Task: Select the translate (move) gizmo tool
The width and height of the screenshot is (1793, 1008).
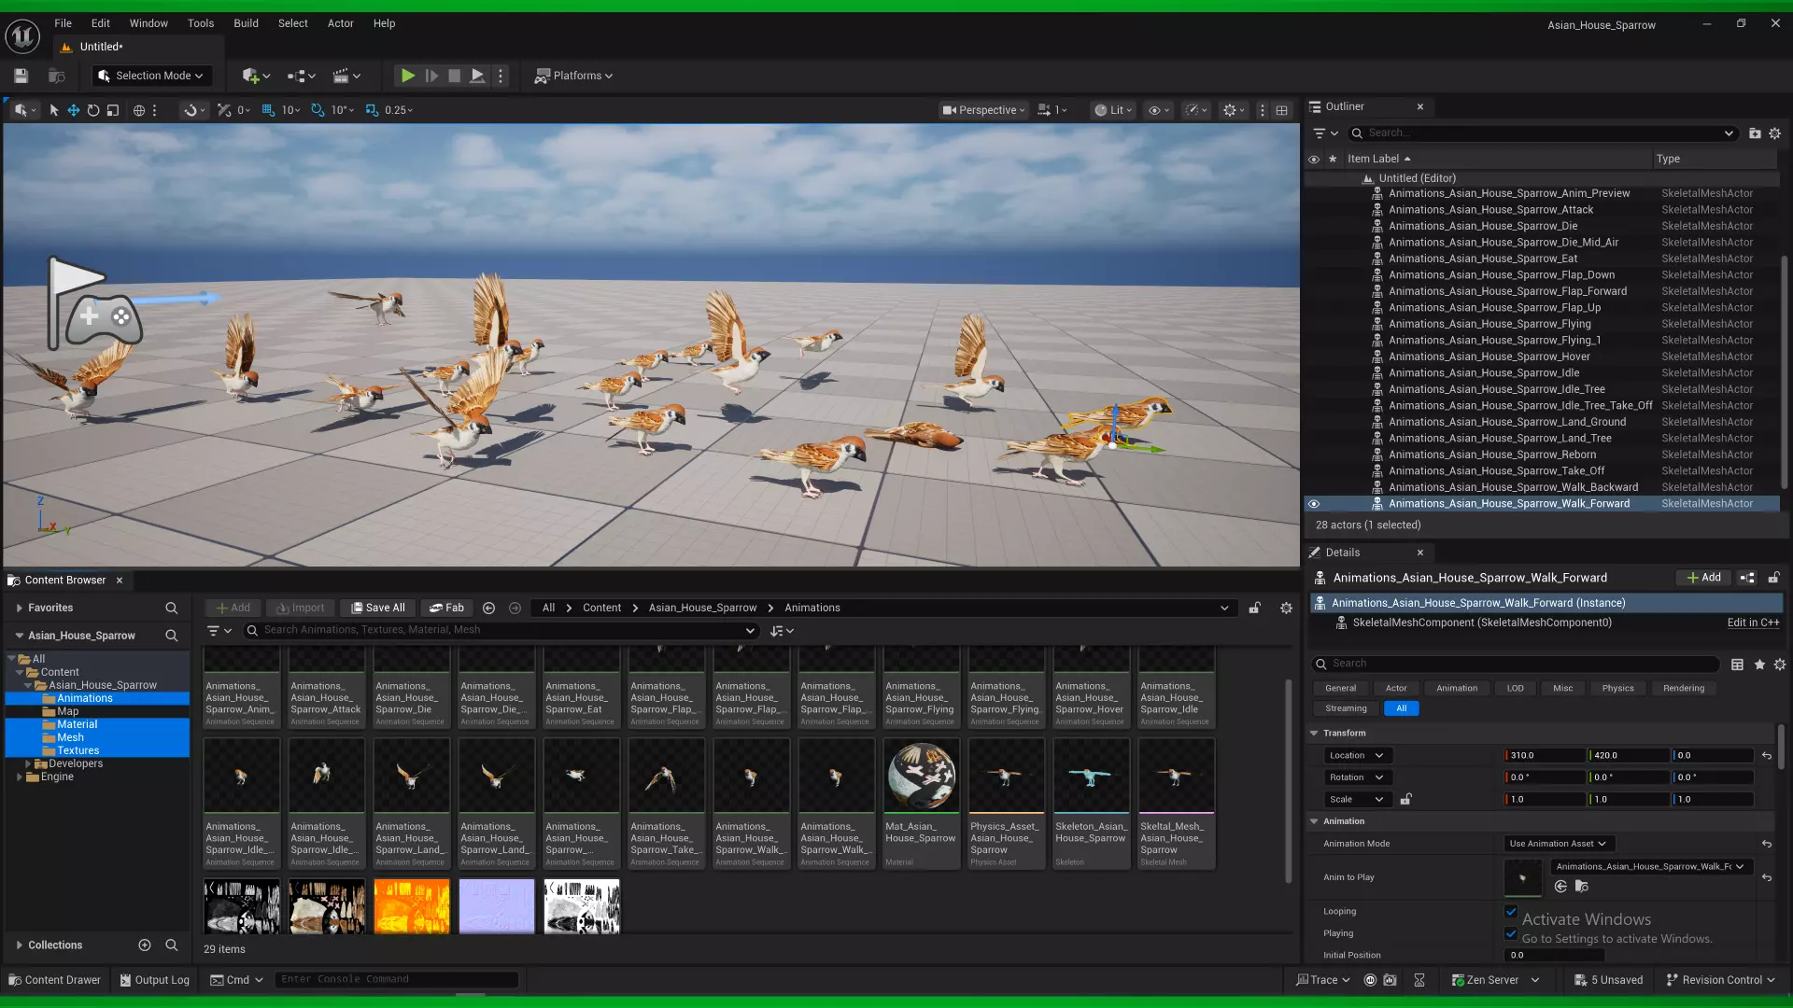Action: coord(73,110)
